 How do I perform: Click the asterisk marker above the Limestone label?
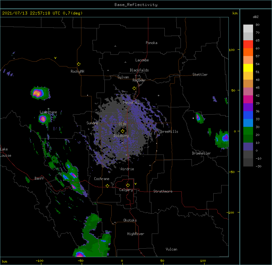(49, 109)
